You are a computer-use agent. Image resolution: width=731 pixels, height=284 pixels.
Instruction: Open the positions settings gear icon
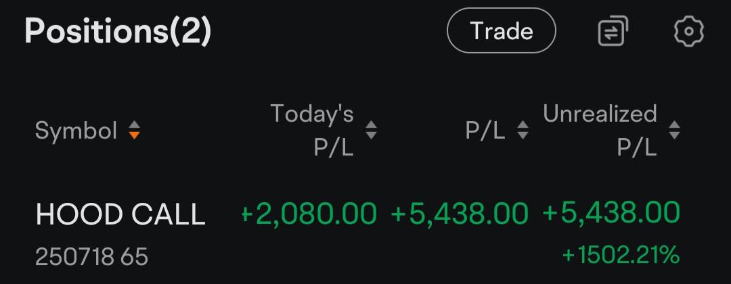[688, 30]
